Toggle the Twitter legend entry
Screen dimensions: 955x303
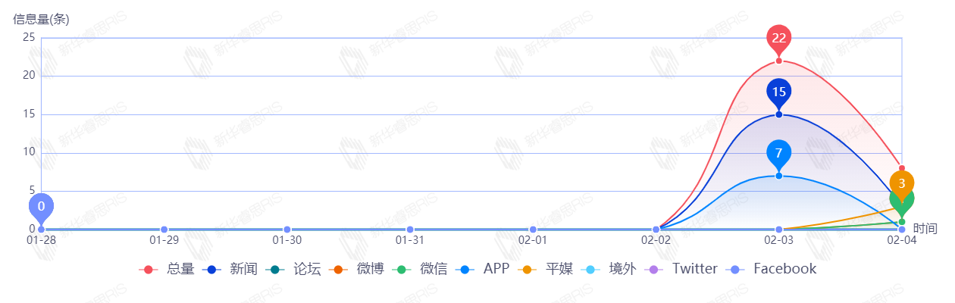click(x=682, y=269)
